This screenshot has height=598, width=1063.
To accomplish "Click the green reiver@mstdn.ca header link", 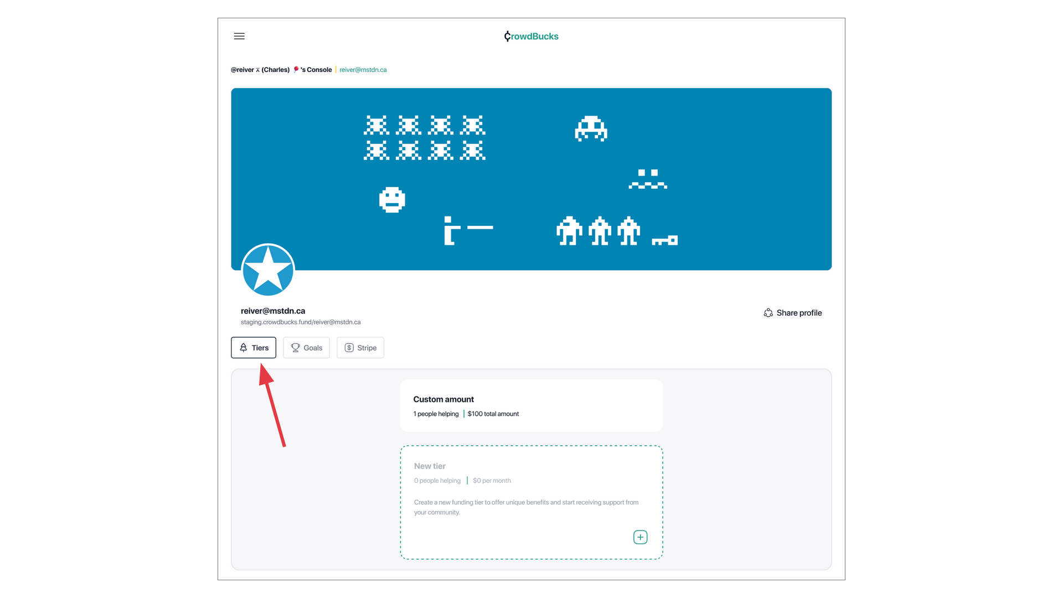I will pos(363,70).
